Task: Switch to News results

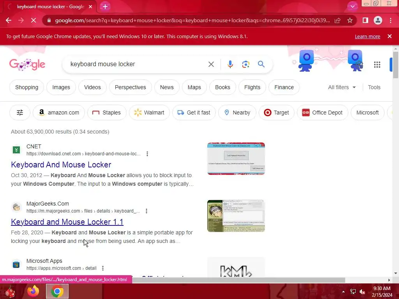Action: [x=167, y=87]
